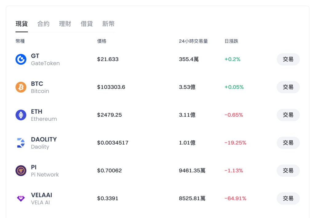Viewport: 315px width, 218px height.
Task: Select the 現貨 spot tab
Action: click(22, 24)
